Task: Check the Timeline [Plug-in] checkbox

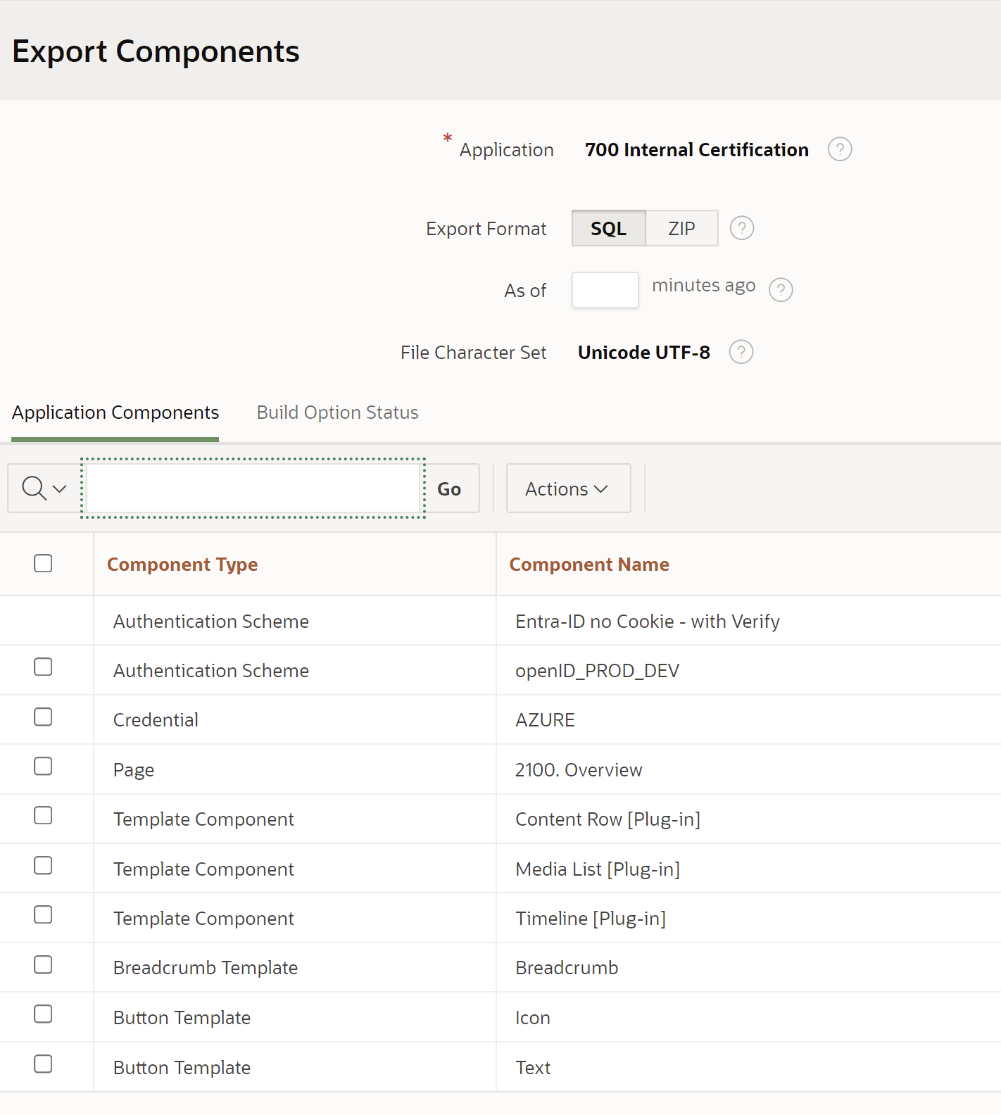Action: (x=43, y=914)
